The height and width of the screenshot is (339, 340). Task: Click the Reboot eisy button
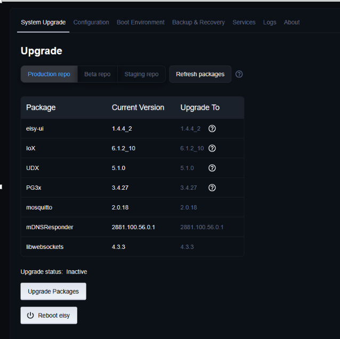pyautogui.click(x=49, y=316)
